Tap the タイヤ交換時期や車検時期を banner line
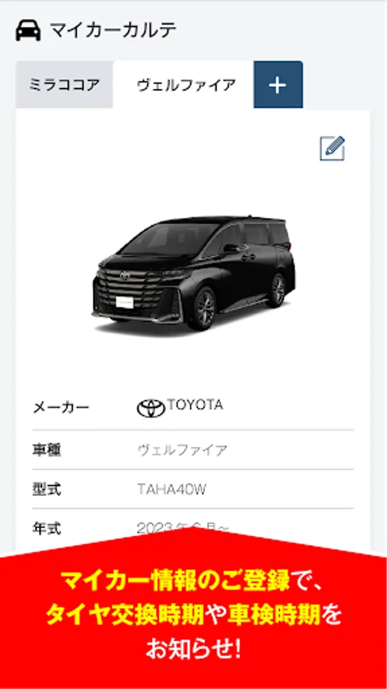The width and height of the screenshot is (387, 689). 193,616
